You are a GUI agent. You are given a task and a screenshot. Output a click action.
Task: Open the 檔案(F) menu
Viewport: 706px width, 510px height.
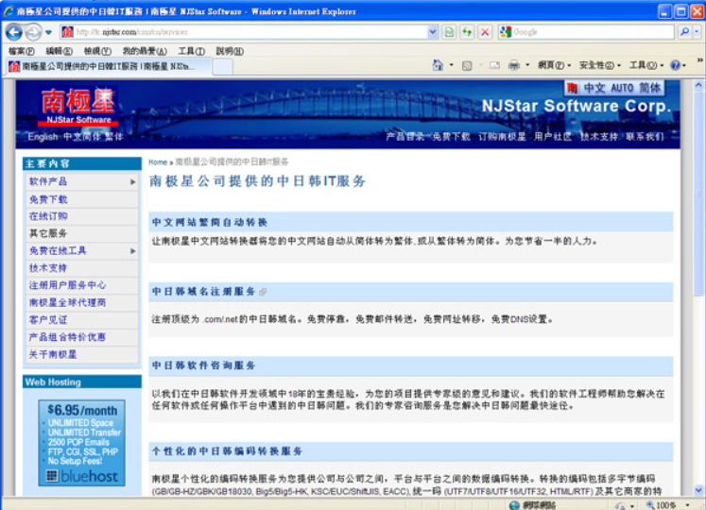pyautogui.click(x=21, y=51)
